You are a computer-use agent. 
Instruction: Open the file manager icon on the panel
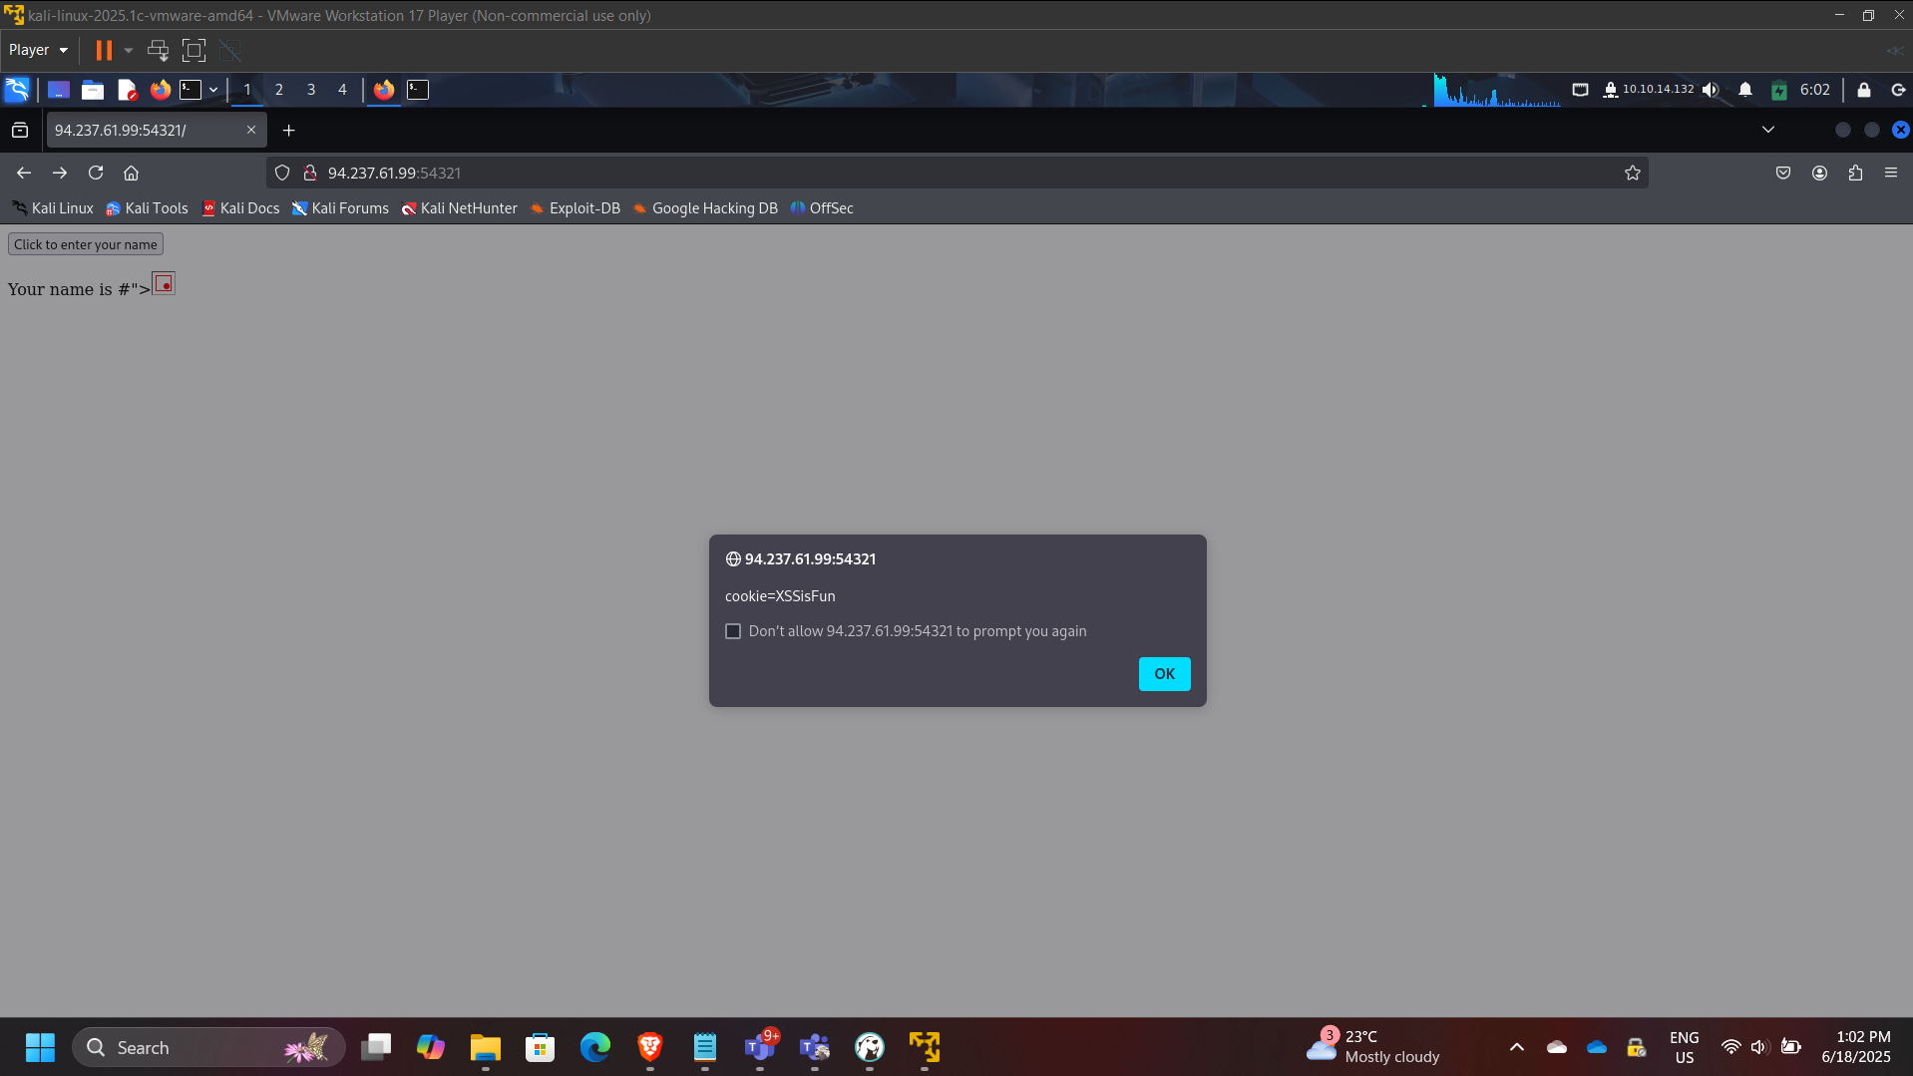click(93, 90)
